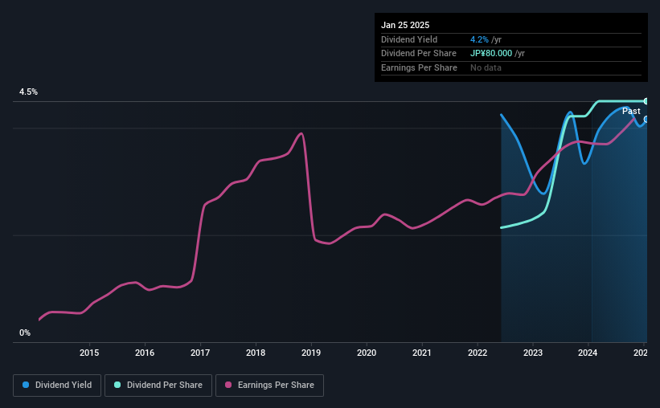Select the 2023 label on the time axis
660x408 pixels.
click(x=533, y=353)
